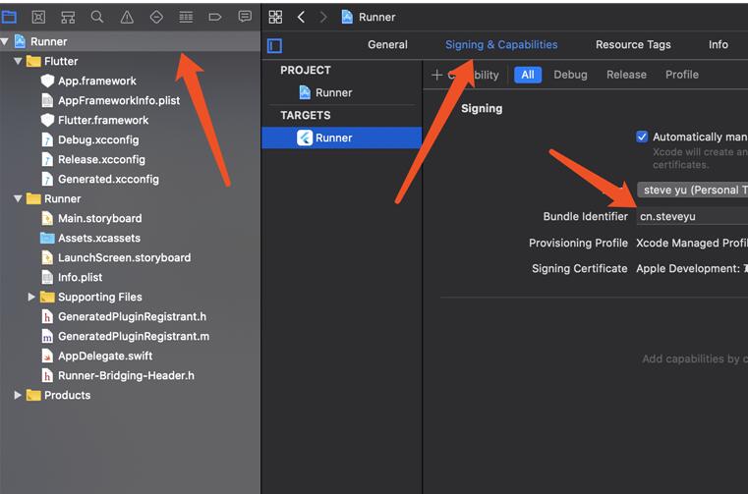
Task: Select the Release configuration filter
Action: [x=626, y=75]
